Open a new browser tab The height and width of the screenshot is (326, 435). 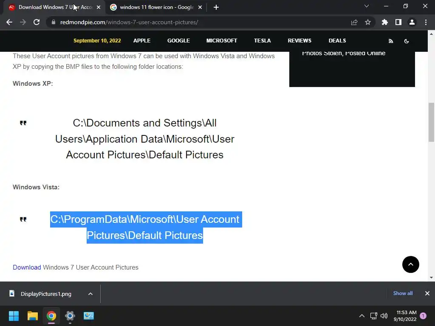[216, 7]
